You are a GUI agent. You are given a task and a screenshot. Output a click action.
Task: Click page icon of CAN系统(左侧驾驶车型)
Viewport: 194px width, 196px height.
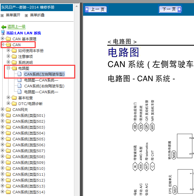20,74
